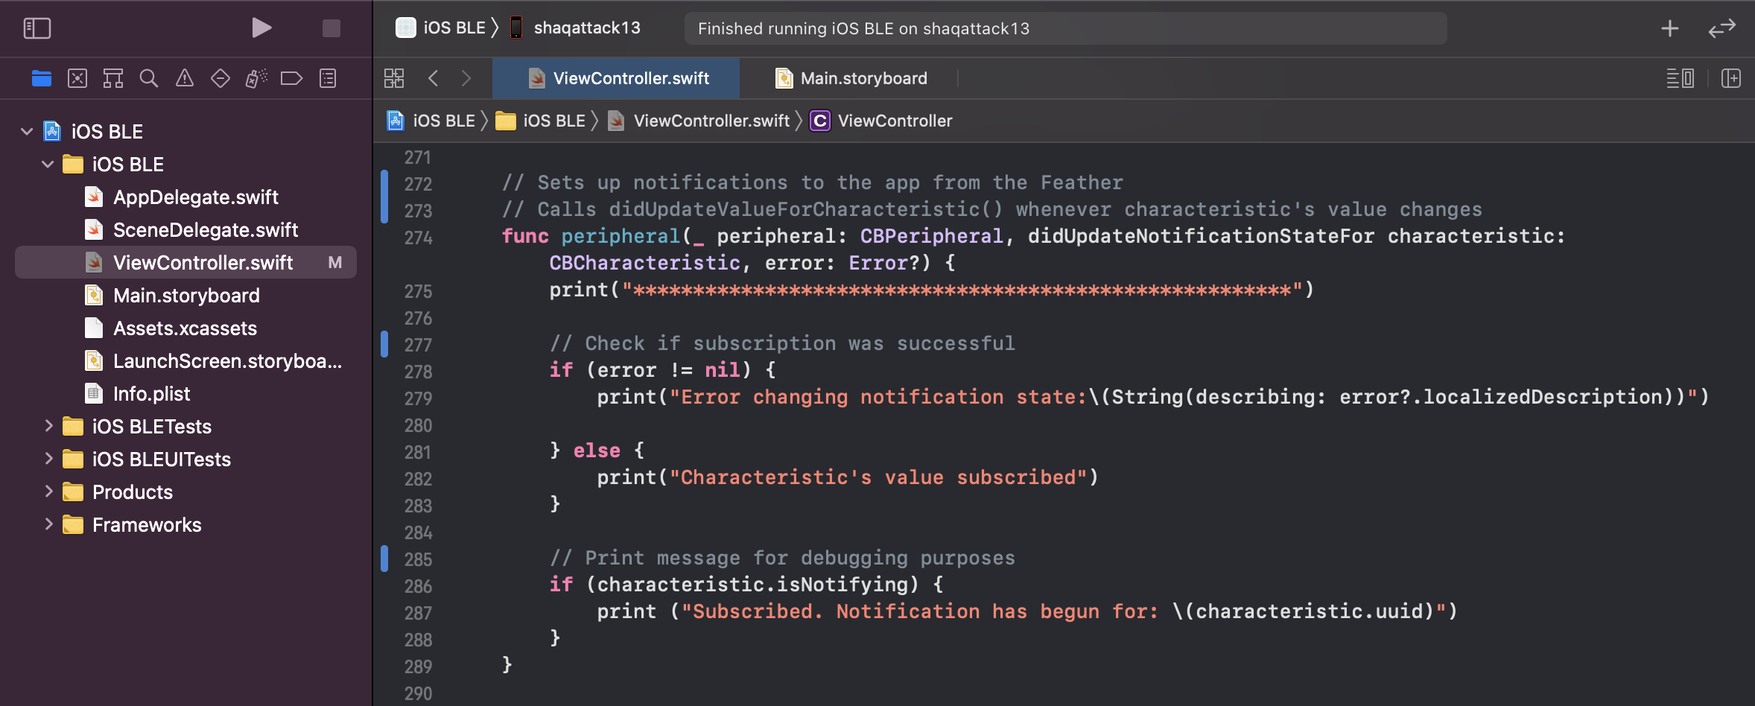Image resolution: width=1755 pixels, height=706 pixels.
Task: Open Info.plist in navigator
Action: tap(186, 394)
